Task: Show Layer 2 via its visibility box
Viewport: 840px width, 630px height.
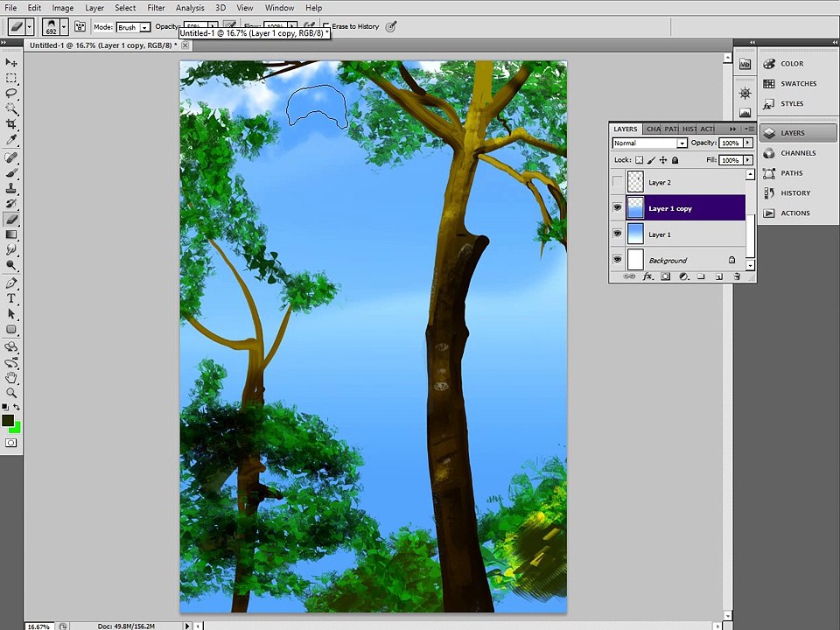Action: click(x=617, y=182)
